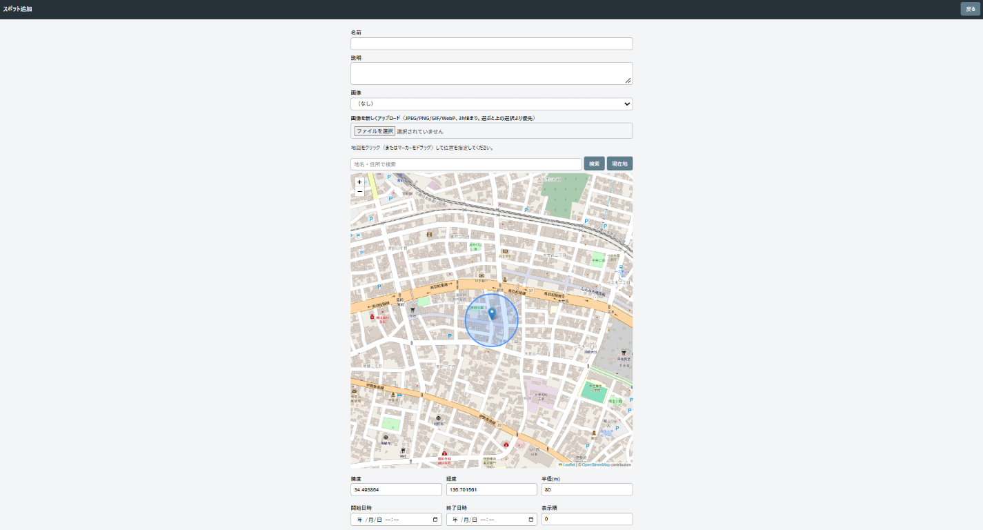The width and height of the screenshot is (983, 530).
Task: Click the place name search box
Action: [466, 164]
